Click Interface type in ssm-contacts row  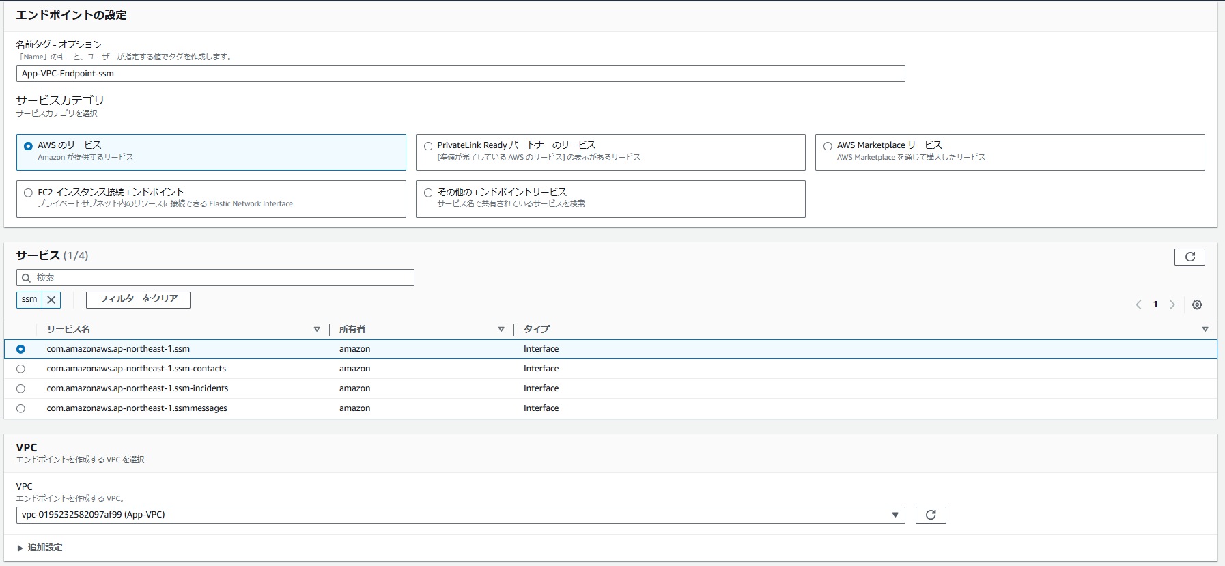click(541, 369)
